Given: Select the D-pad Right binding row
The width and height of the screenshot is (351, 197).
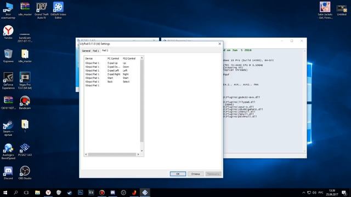Looking at the screenshot, I should (x=112, y=74).
